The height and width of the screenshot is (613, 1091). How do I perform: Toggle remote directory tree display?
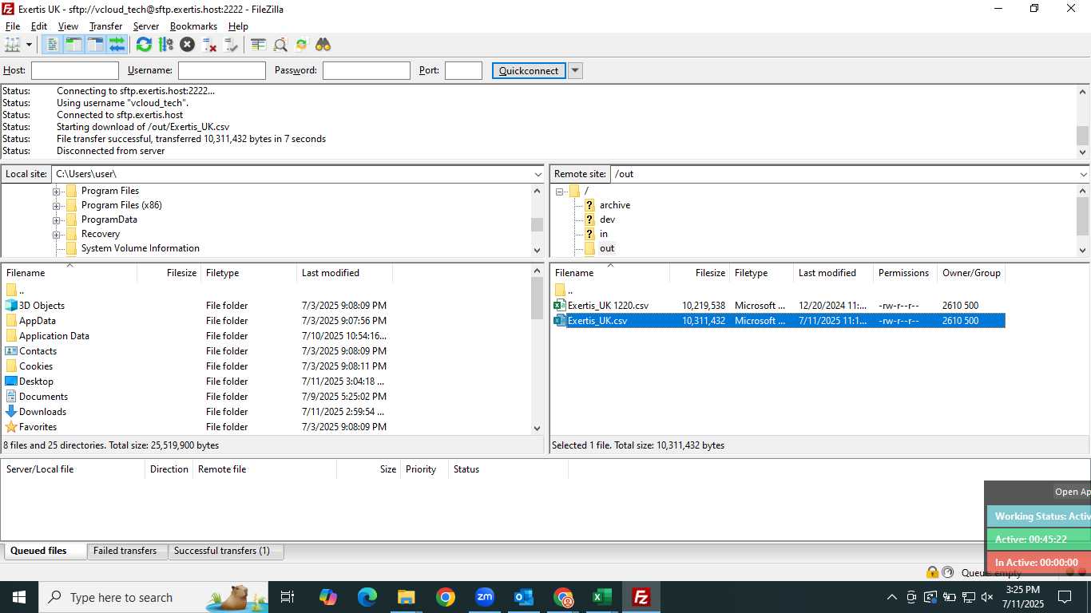[95, 45]
